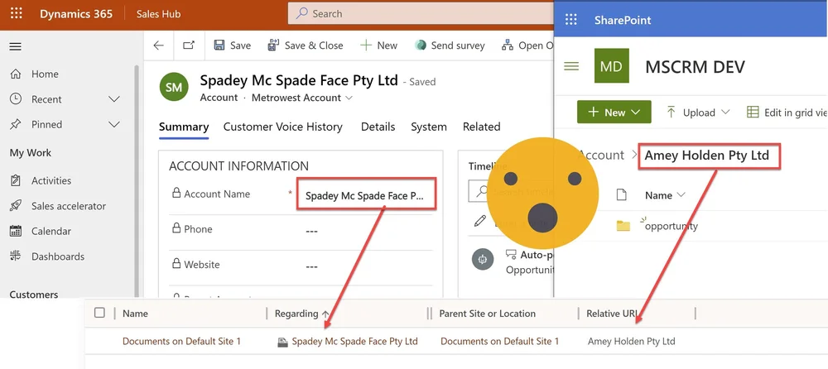Open the Spadey Mc Spade Face regarding link
Screen dimensions: 828x369
point(354,341)
